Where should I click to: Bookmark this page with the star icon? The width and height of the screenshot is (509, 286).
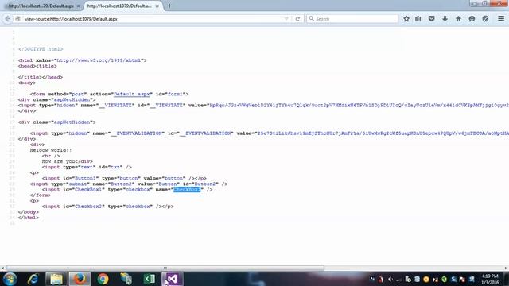(x=406, y=19)
